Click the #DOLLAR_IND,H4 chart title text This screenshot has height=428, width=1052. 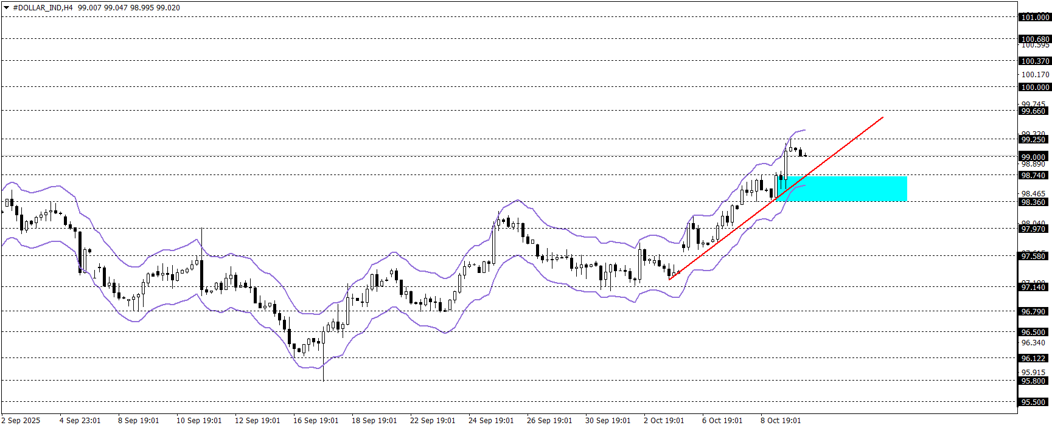tap(43, 8)
